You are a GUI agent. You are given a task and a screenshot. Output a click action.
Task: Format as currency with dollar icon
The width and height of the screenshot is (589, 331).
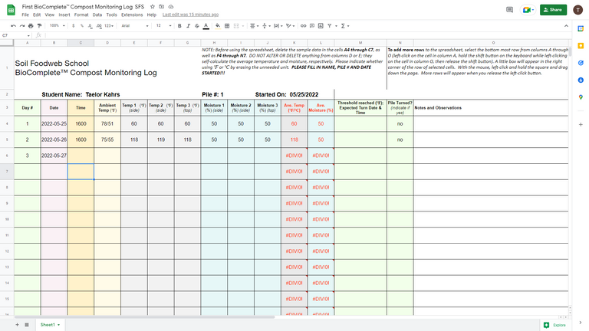(x=74, y=26)
